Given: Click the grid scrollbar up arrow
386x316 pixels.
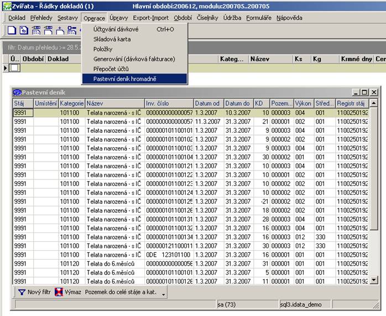Looking at the screenshot, I should [x=374, y=103].
